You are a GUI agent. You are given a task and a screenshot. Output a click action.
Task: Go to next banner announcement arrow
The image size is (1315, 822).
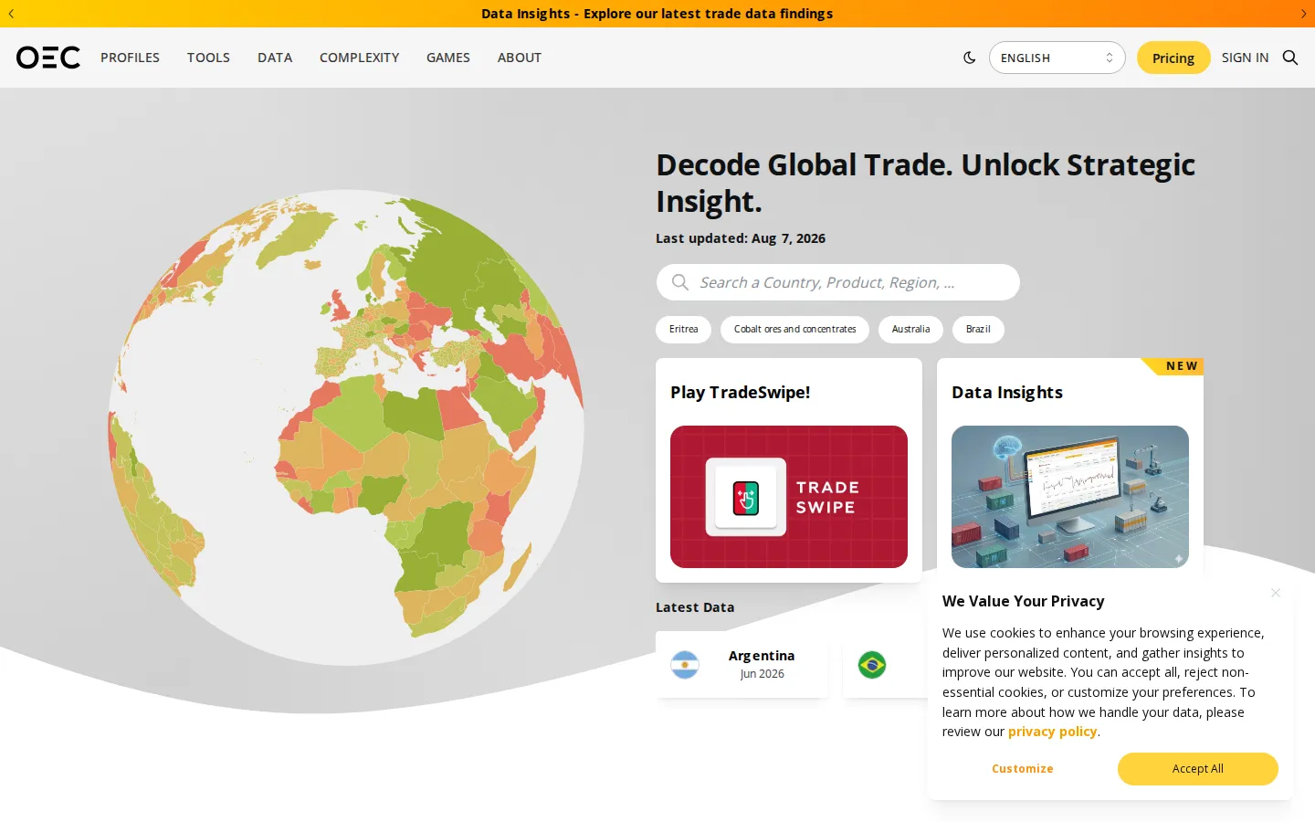pos(1303,14)
